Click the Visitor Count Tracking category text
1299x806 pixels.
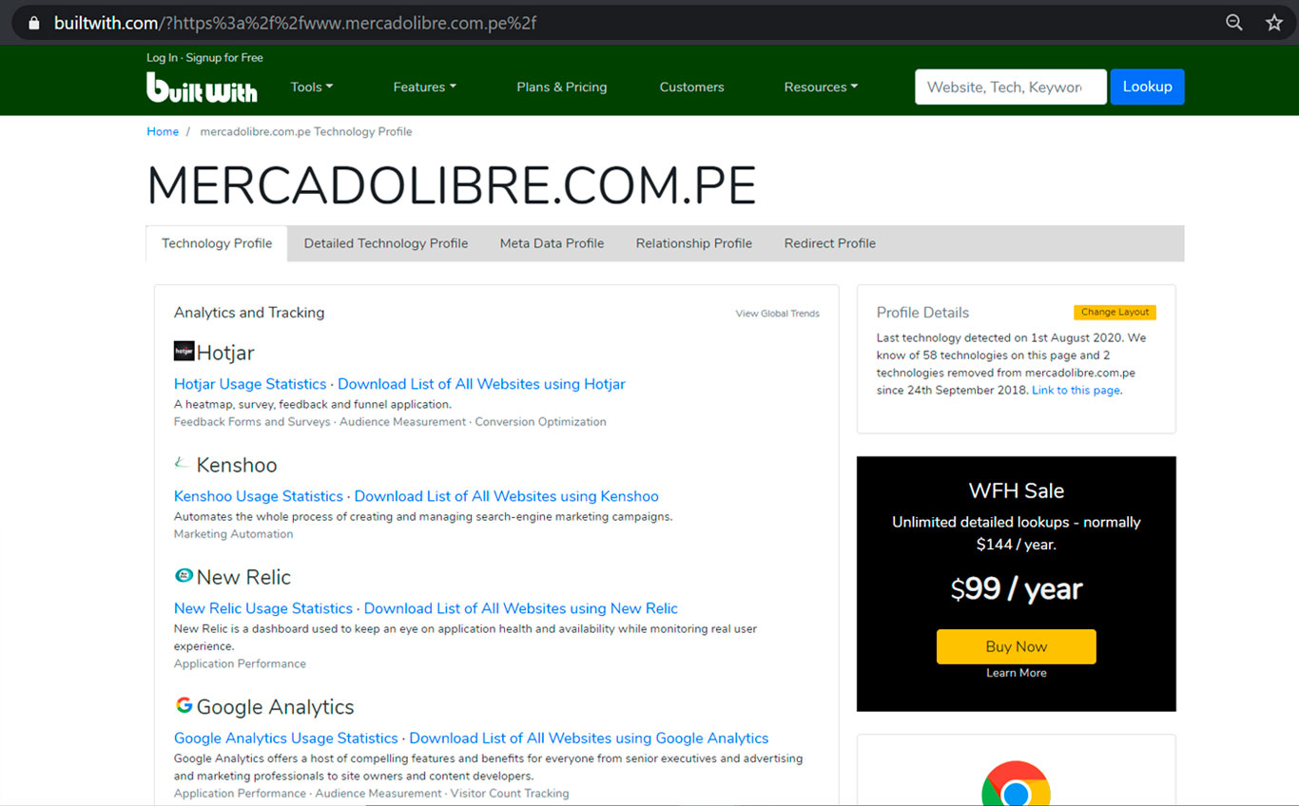tap(510, 793)
